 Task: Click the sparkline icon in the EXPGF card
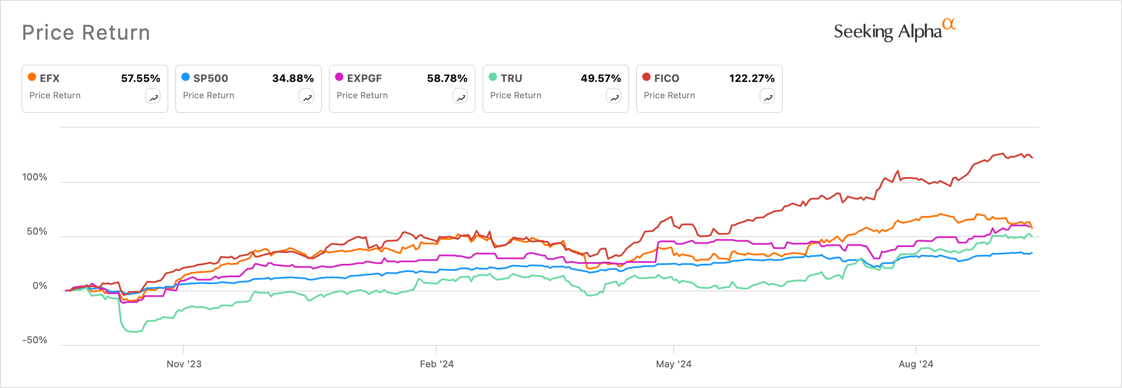coord(460,97)
